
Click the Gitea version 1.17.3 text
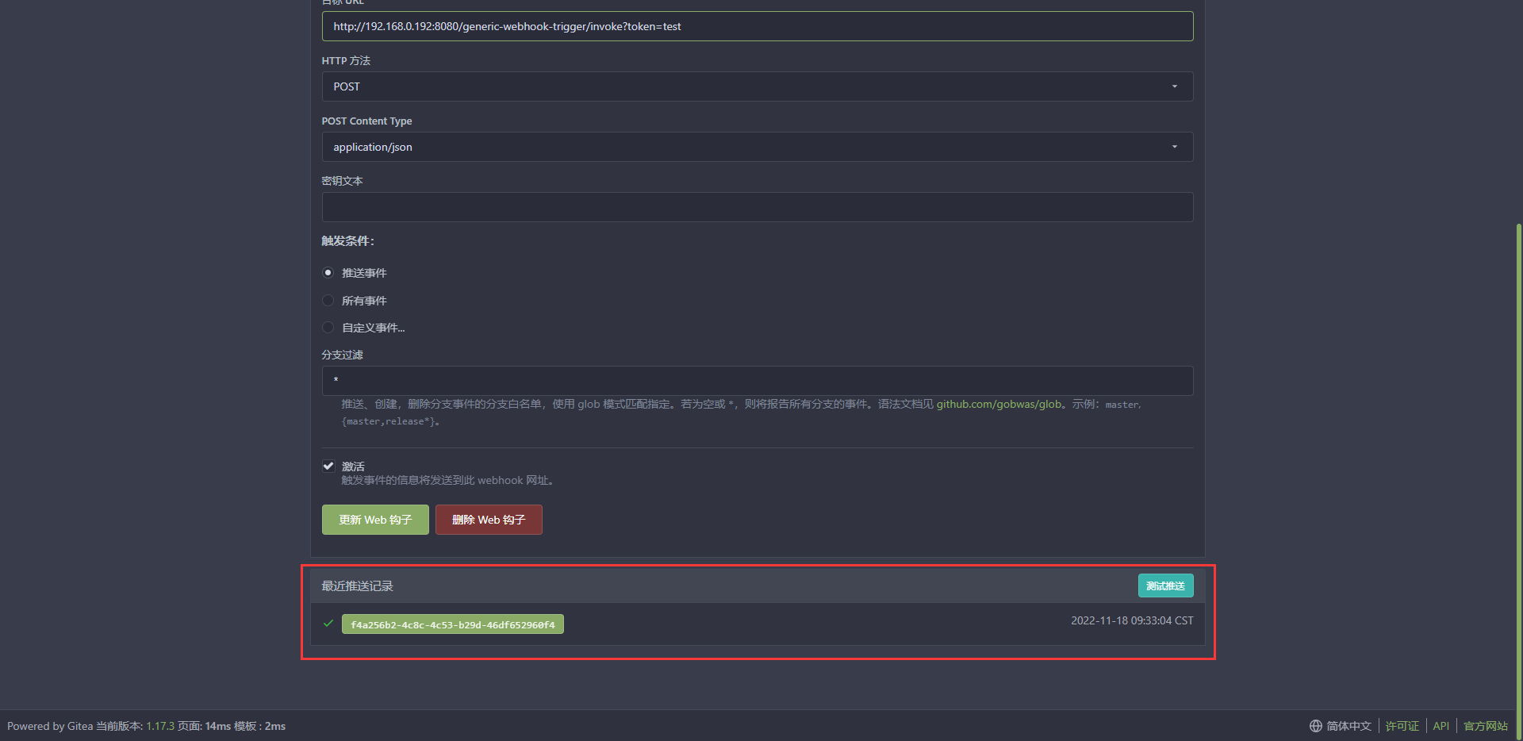coord(160,726)
